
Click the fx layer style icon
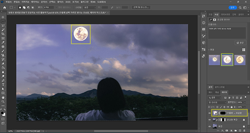(222, 131)
